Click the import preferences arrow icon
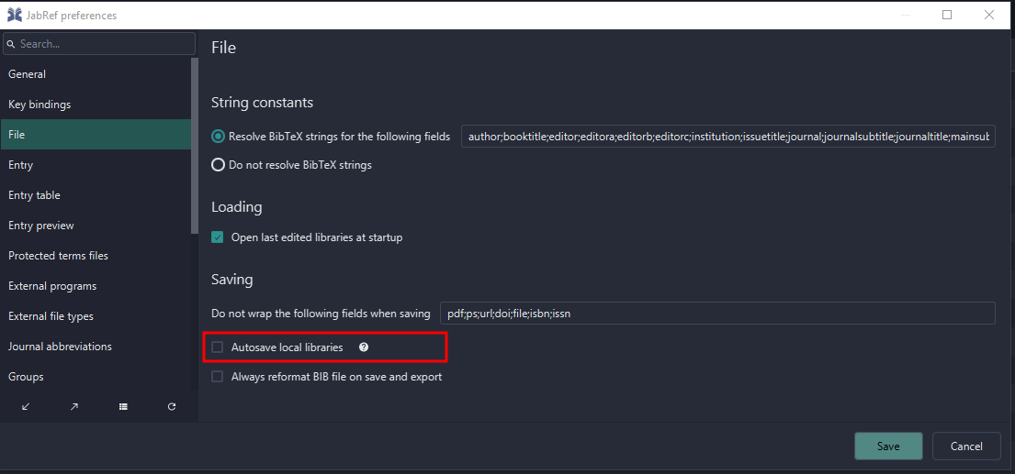The height and width of the screenshot is (474, 1015). point(26,406)
